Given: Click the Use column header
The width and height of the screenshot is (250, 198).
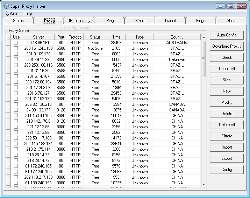Looking at the screenshot, I should click(x=16, y=37).
